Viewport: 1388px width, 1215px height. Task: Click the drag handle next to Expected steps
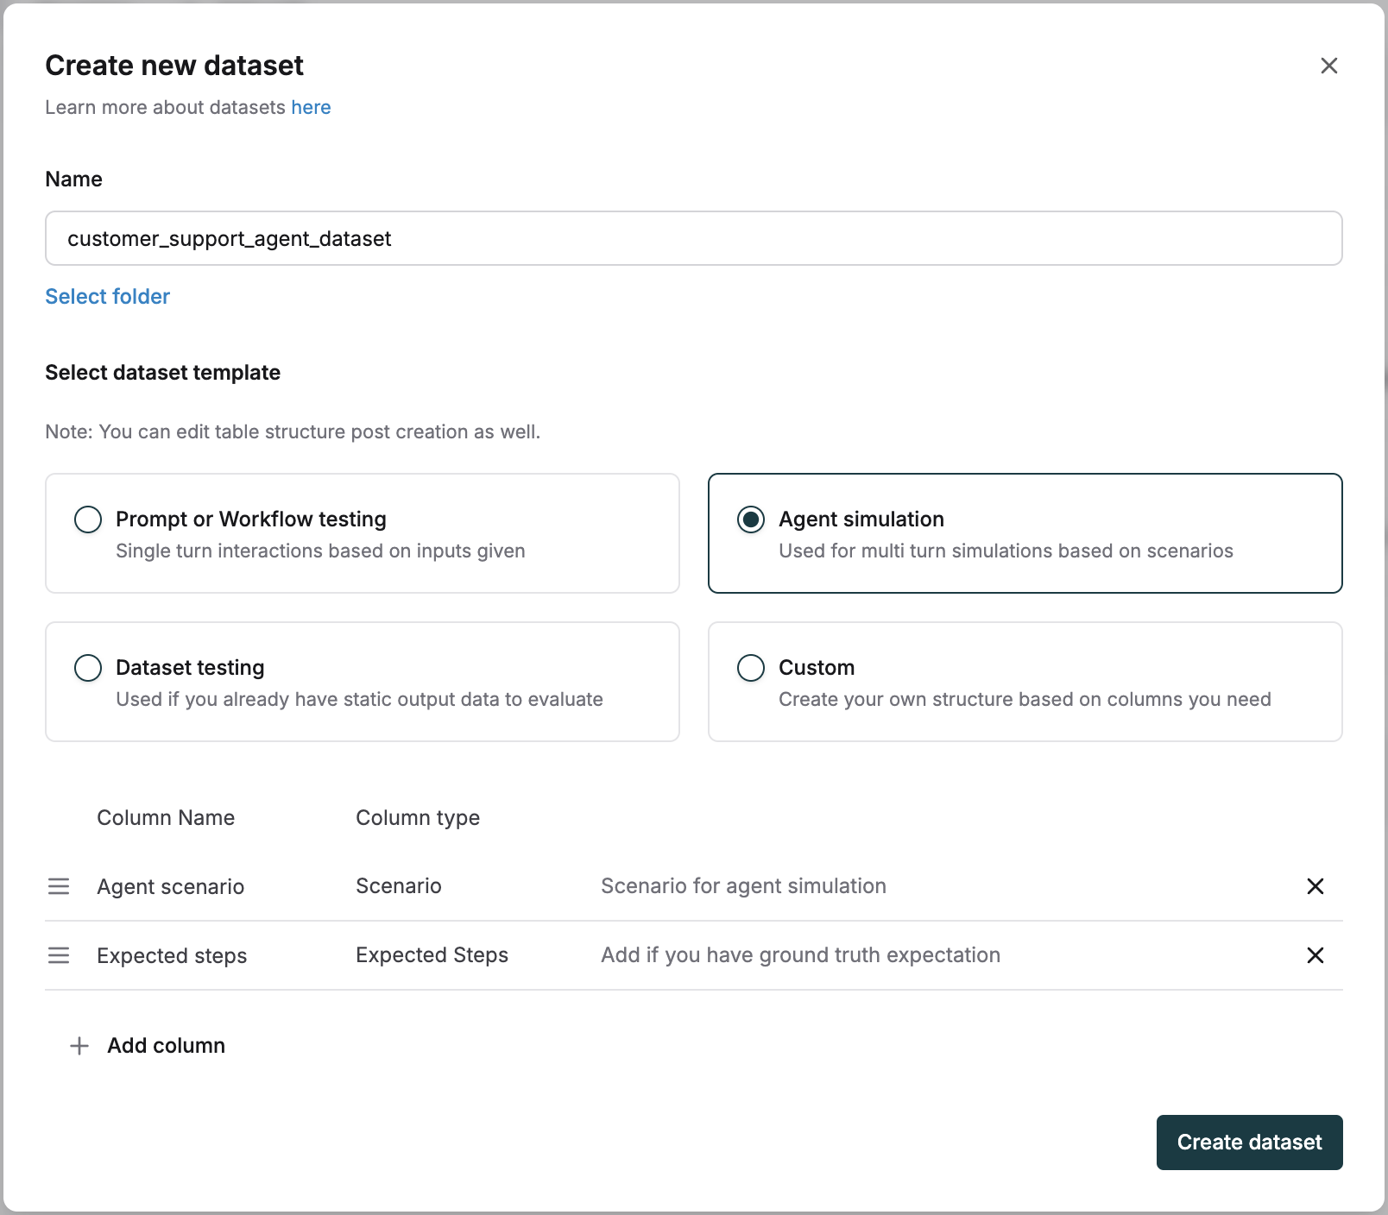pos(59,955)
